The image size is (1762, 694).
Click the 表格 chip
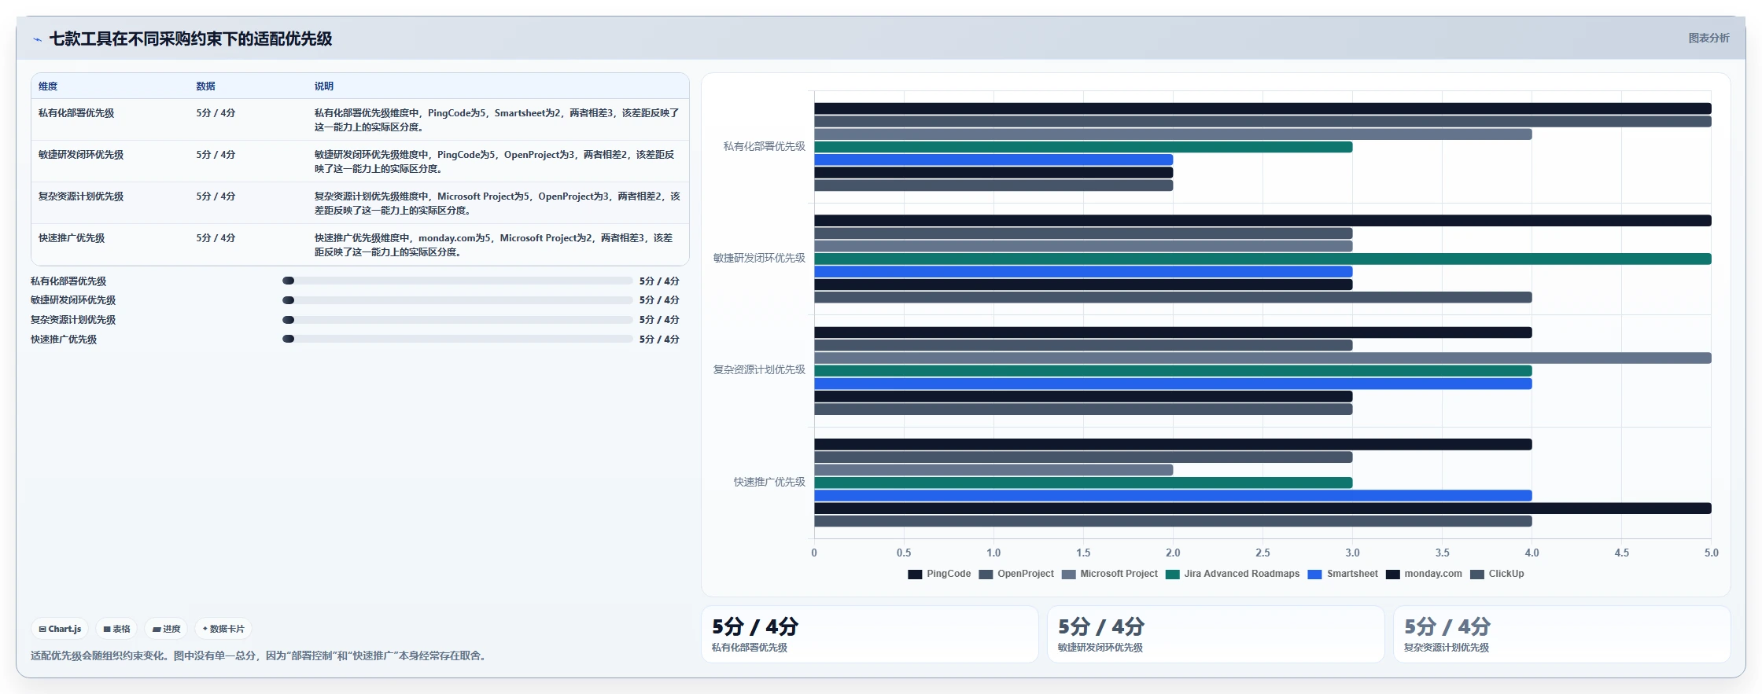coord(116,629)
